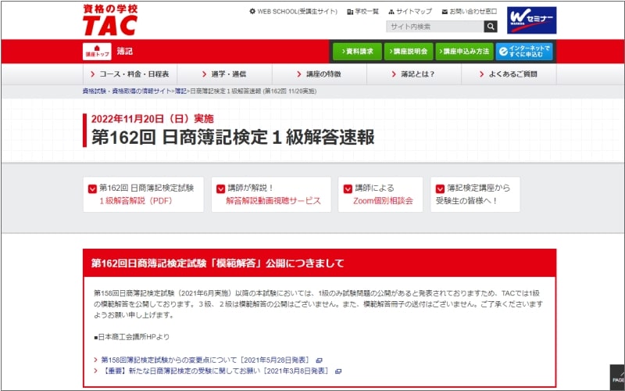
Task: Click external link icon after 2021年5月28日発表
Action: pos(319,361)
